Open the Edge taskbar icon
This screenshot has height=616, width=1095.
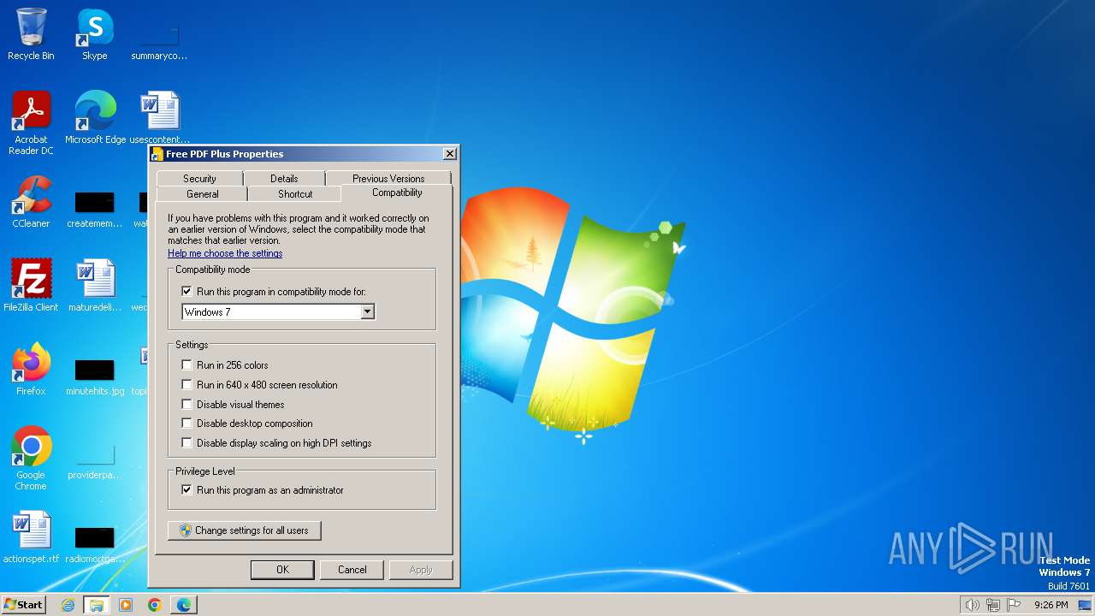point(184,605)
